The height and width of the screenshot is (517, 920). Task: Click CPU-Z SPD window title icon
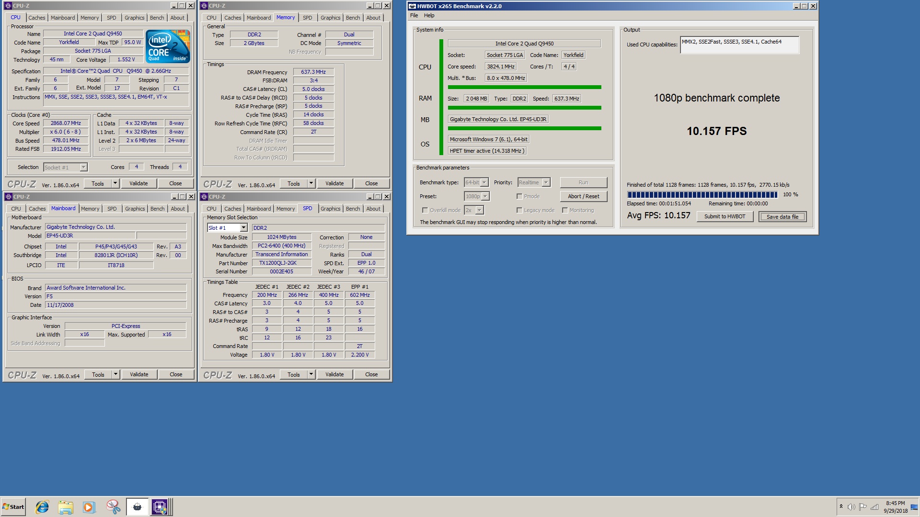coord(204,197)
